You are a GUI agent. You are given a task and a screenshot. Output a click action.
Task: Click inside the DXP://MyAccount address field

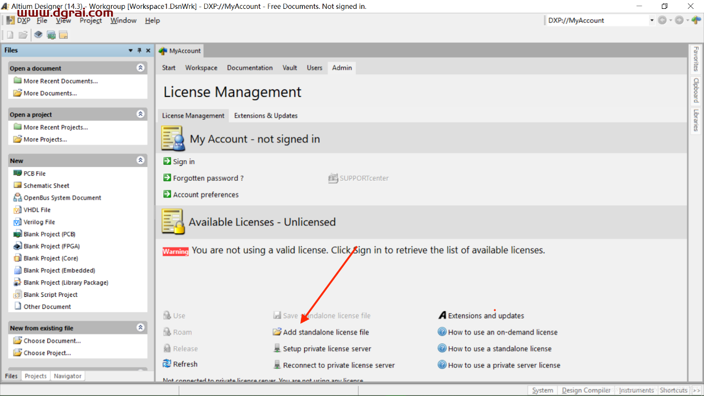coord(597,21)
